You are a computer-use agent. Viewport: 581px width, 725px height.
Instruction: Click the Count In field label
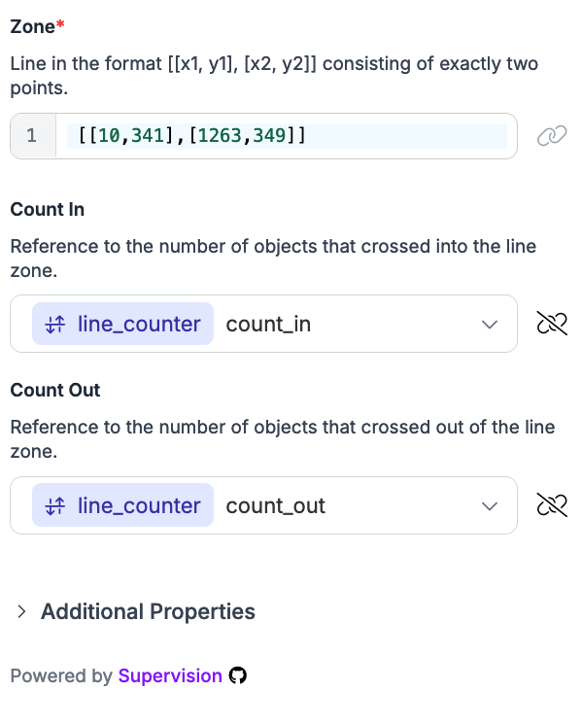click(x=48, y=210)
